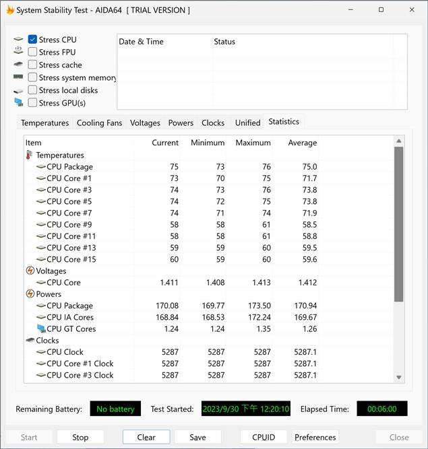Open the Unified tab
The image size is (428, 449).
tap(247, 123)
